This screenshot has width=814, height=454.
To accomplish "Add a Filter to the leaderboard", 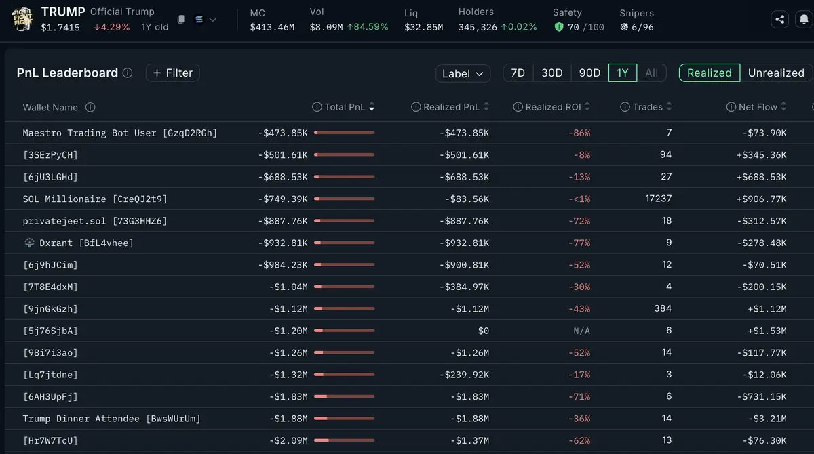I will click(x=173, y=73).
